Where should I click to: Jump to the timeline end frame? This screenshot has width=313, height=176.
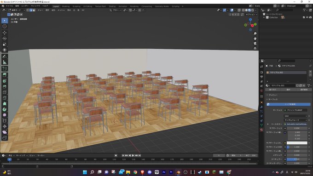139,155
